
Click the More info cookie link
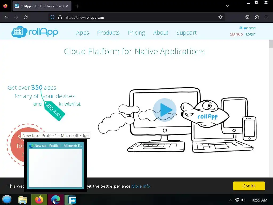[x=141, y=186]
